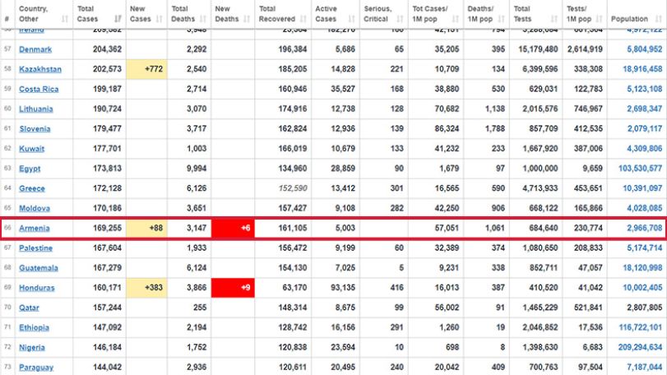The width and height of the screenshot is (667, 375).
Task: Open the Denmark country link
Action: tap(35, 49)
